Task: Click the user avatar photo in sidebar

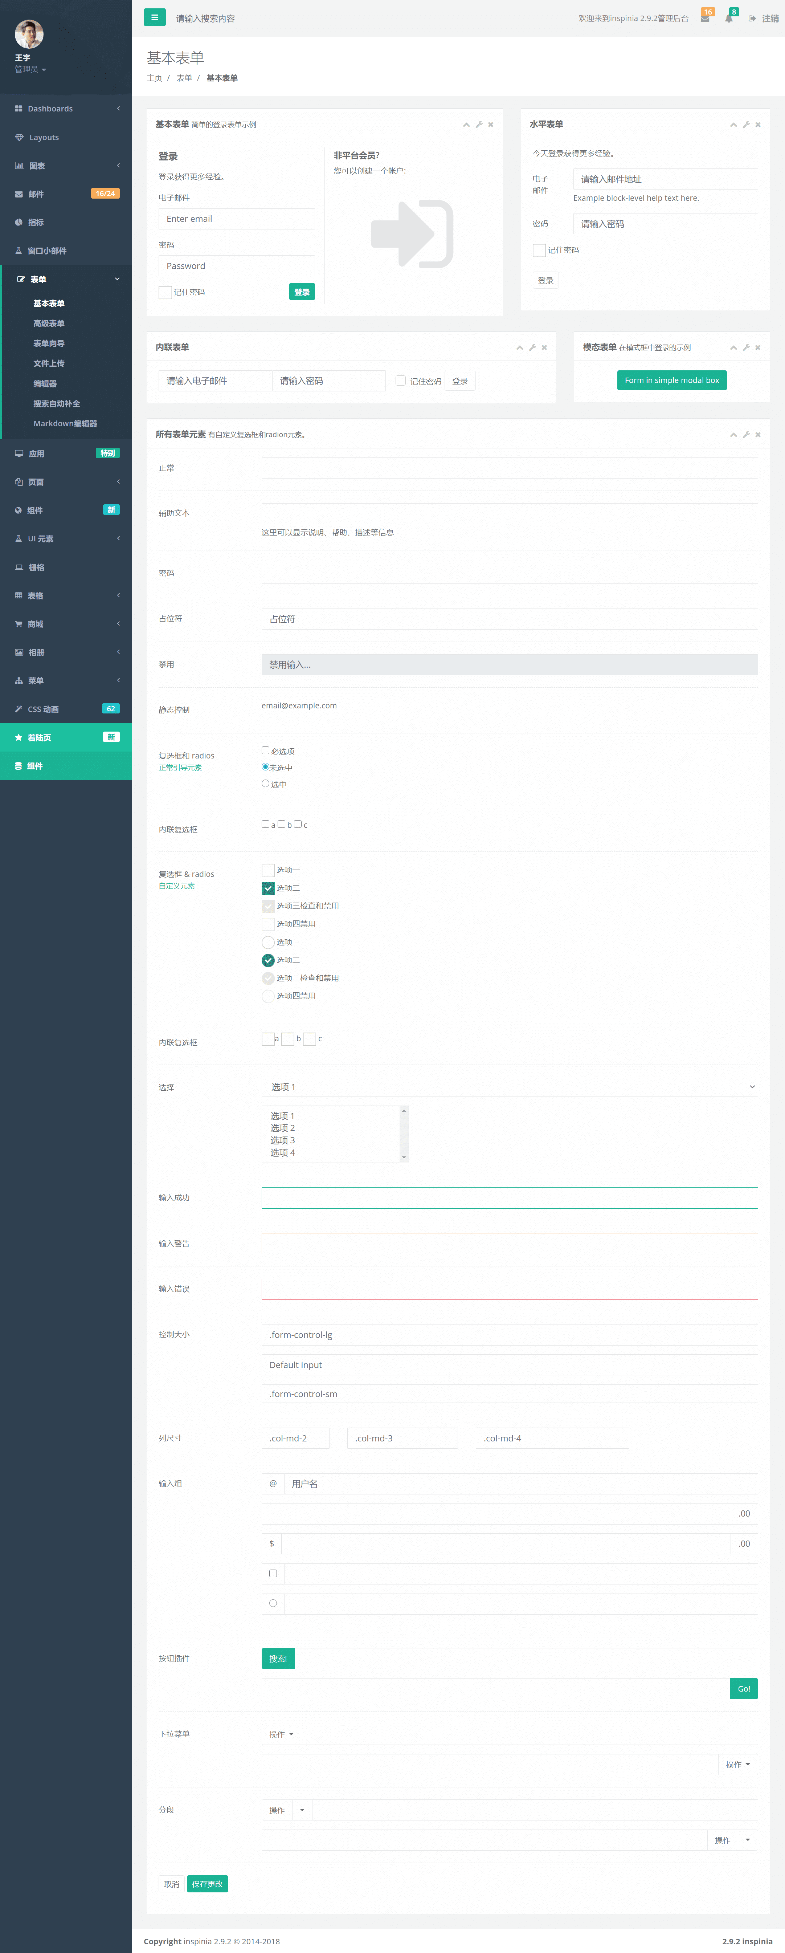Action: click(x=29, y=34)
